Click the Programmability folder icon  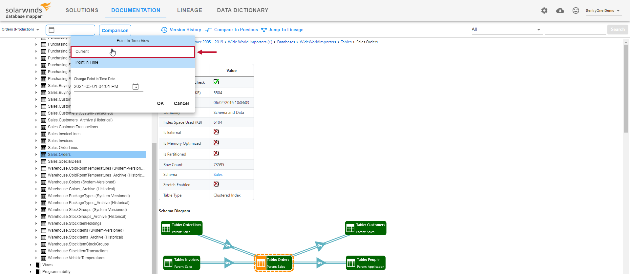(38, 272)
